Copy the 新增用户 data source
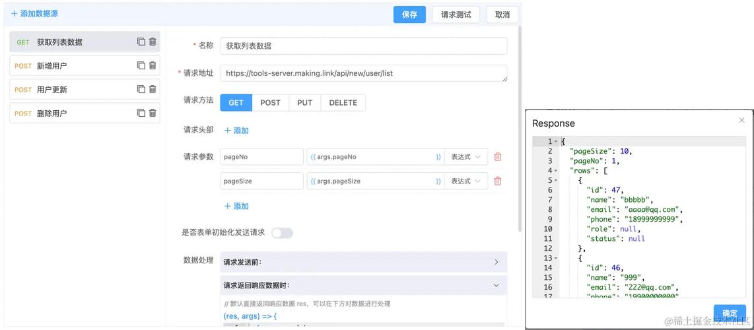Viewport: 754px width, 330px height. 141,65
